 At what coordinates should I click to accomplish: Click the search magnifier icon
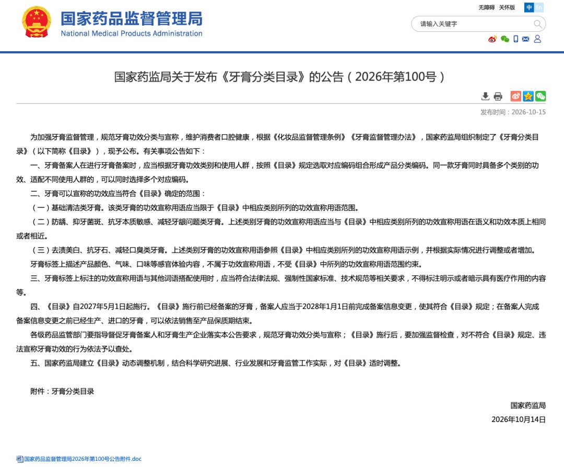point(537,24)
